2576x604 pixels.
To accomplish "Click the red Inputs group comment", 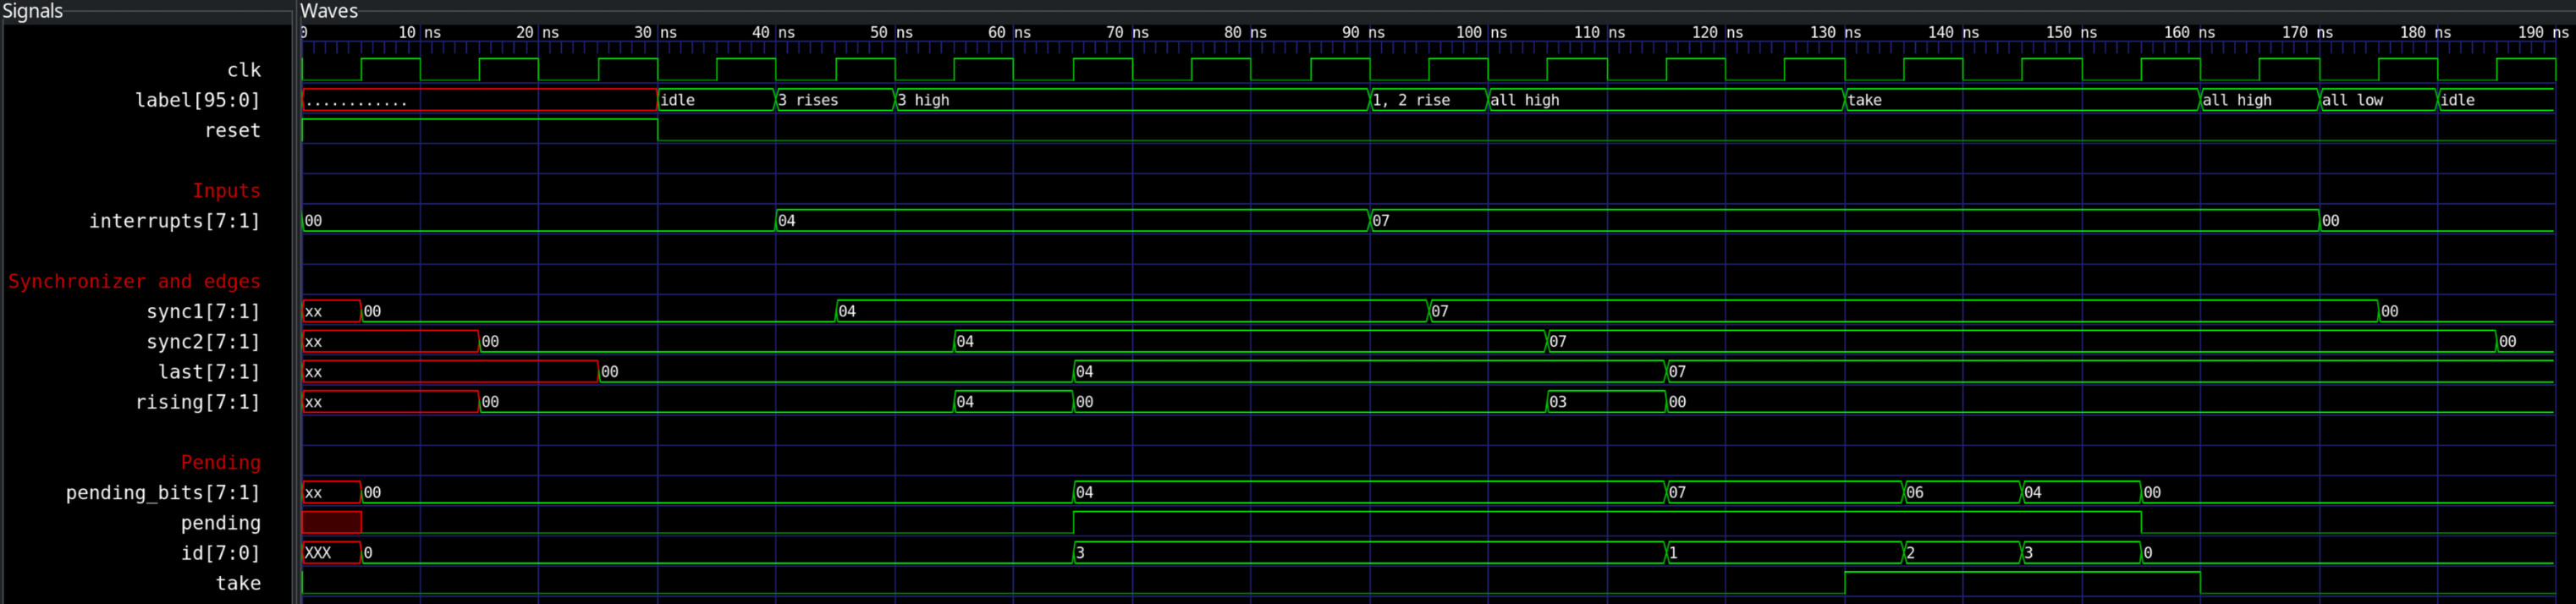I will click(x=226, y=191).
